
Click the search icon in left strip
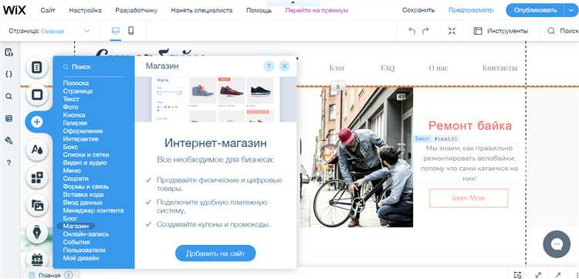pyautogui.click(x=8, y=97)
